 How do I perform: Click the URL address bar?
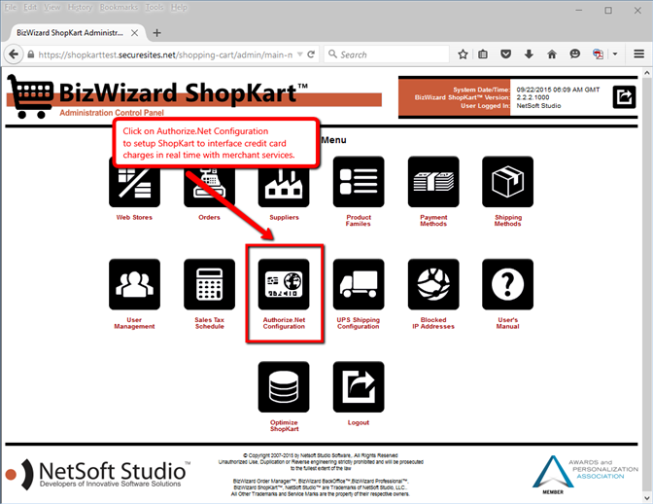point(165,54)
